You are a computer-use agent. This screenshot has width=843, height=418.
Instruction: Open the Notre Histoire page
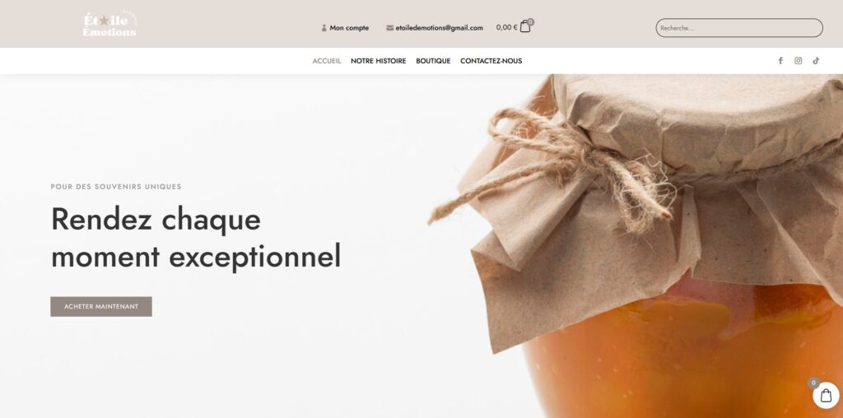379,61
